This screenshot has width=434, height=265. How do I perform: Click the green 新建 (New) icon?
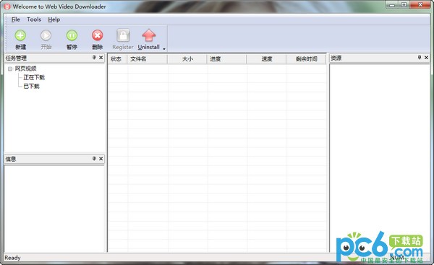(x=20, y=35)
